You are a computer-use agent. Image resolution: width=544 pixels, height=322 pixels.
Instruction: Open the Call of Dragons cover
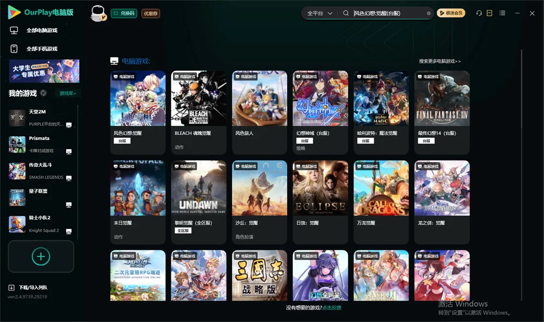381,188
